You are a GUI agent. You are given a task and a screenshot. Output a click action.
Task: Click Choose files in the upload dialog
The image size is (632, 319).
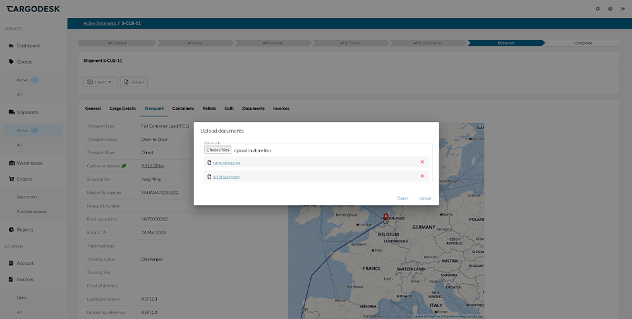pos(217,150)
